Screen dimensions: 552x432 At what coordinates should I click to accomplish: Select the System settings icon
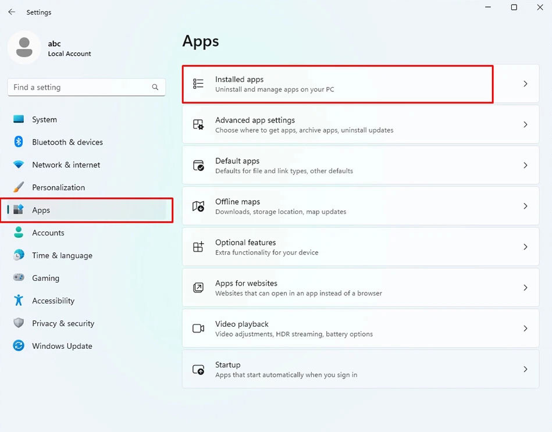[x=19, y=119]
